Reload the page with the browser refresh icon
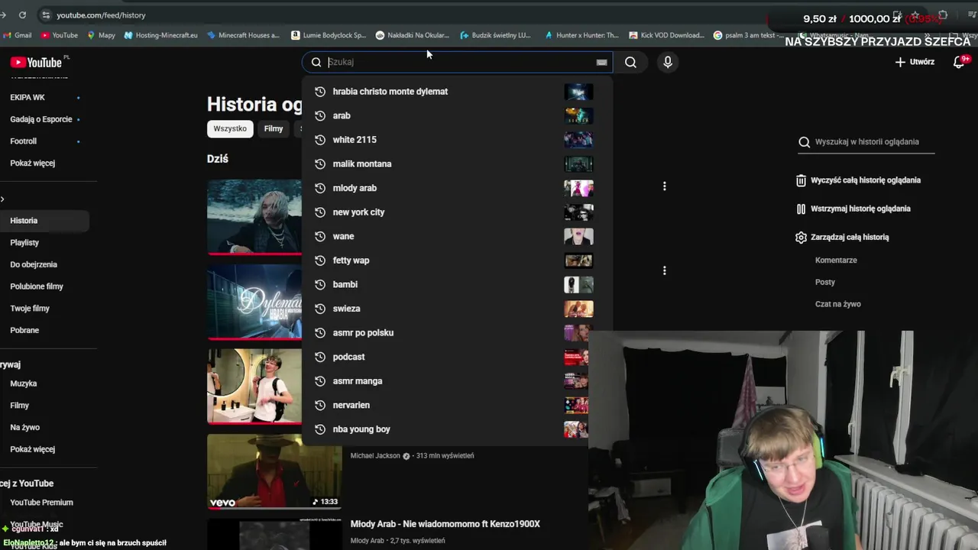 click(x=22, y=15)
